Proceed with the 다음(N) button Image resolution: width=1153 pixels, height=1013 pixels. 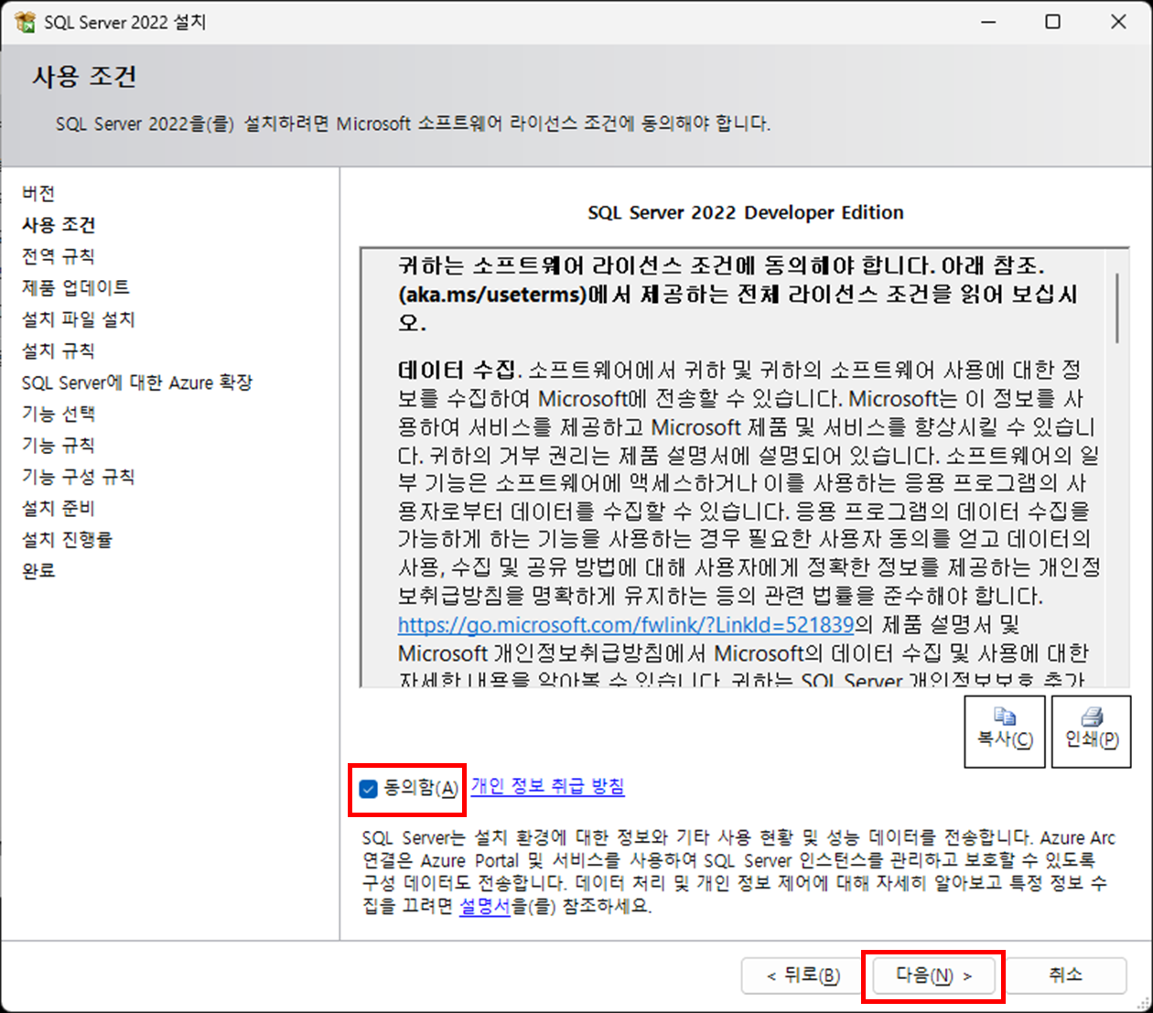tap(933, 975)
